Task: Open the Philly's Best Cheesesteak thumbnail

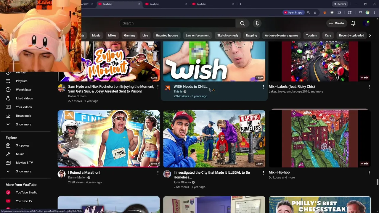Action: [x=320, y=205]
